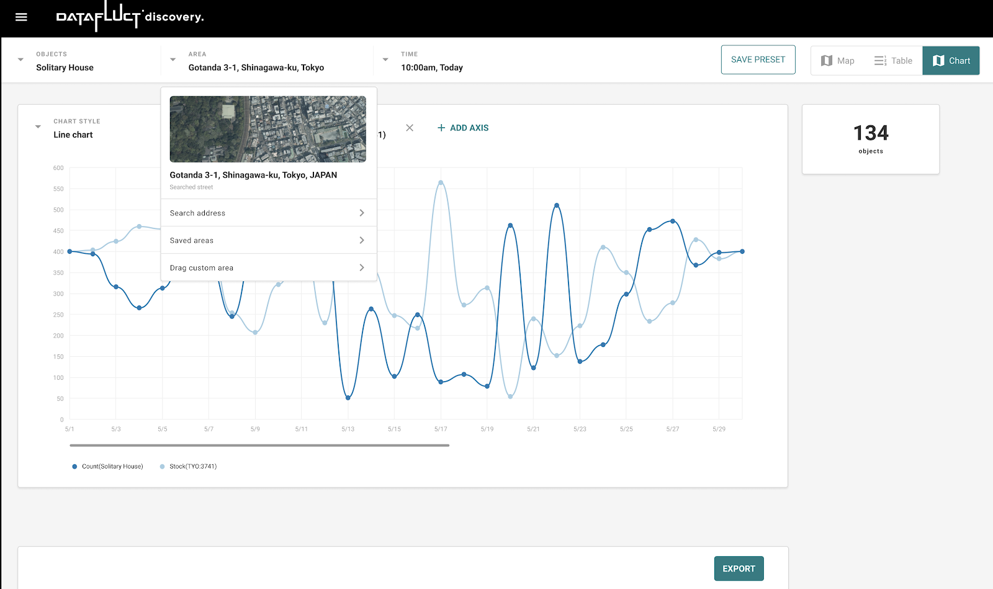Viewport: 993px width, 589px height.
Task: Click the chart's horizontal scrollbar
Action: (259, 445)
